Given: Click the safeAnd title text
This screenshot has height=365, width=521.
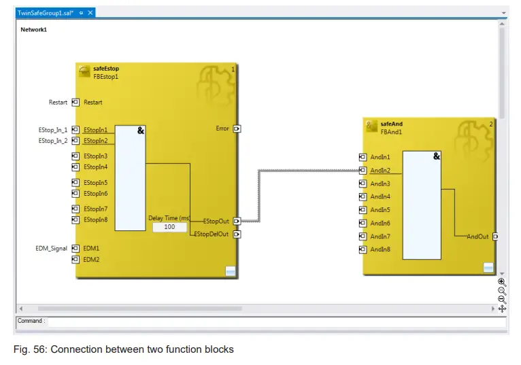Looking at the screenshot, I should (x=391, y=124).
